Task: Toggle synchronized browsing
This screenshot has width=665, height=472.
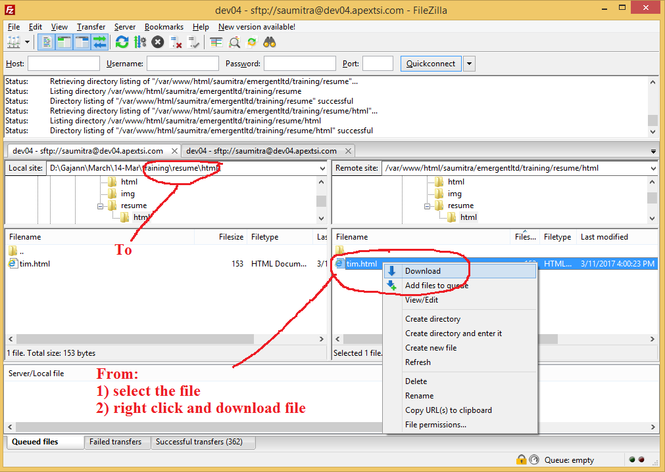Action: pyautogui.click(x=252, y=42)
